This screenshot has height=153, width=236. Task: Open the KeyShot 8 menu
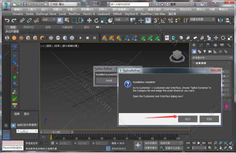(131, 14)
